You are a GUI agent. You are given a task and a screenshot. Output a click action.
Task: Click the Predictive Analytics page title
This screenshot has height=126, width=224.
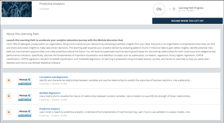click(52, 4)
